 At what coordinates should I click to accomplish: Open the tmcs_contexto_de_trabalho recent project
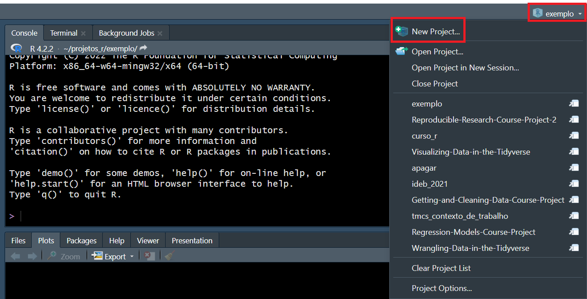pyautogui.click(x=460, y=216)
